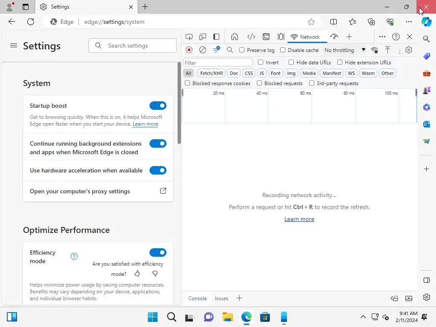Toggle the network filter bar icon
This screenshot has width=436, height=327.
tap(216, 50)
